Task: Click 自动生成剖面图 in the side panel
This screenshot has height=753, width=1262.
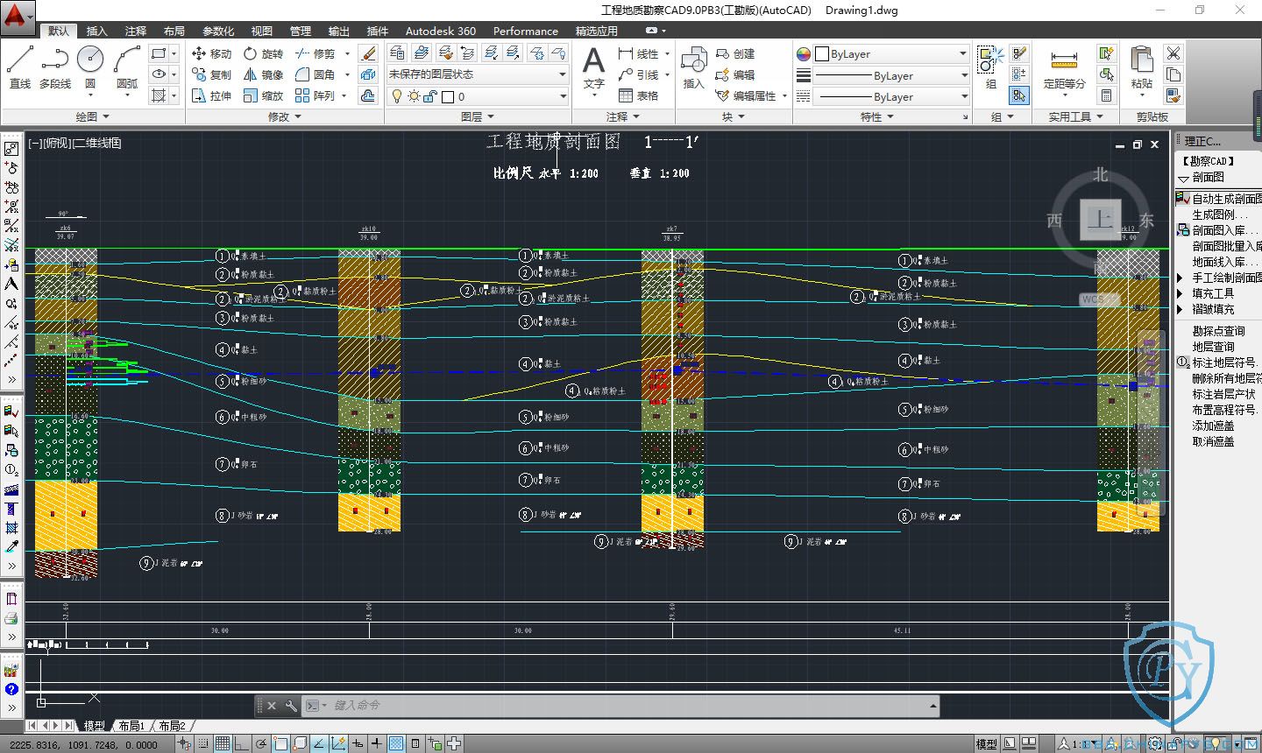Action: coord(1225,199)
